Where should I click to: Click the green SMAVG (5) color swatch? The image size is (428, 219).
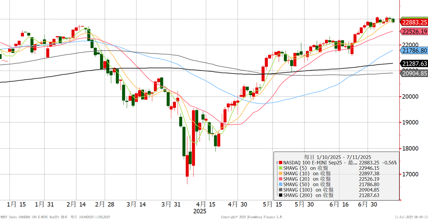click(x=281, y=168)
